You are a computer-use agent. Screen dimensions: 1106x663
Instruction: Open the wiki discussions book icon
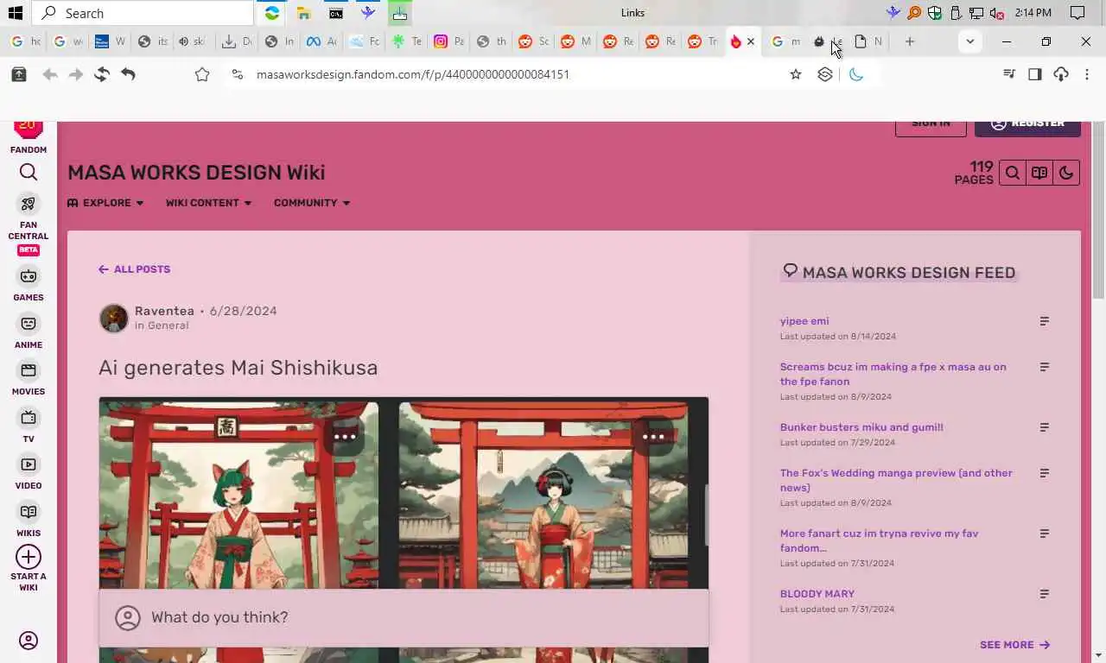tap(1039, 173)
